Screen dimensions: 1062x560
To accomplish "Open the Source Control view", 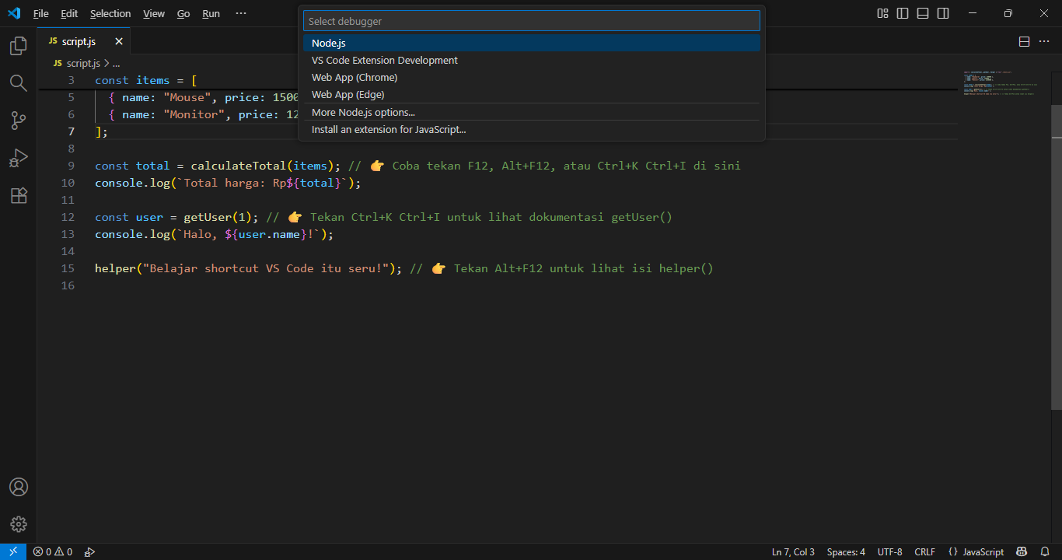I will [17, 121].
